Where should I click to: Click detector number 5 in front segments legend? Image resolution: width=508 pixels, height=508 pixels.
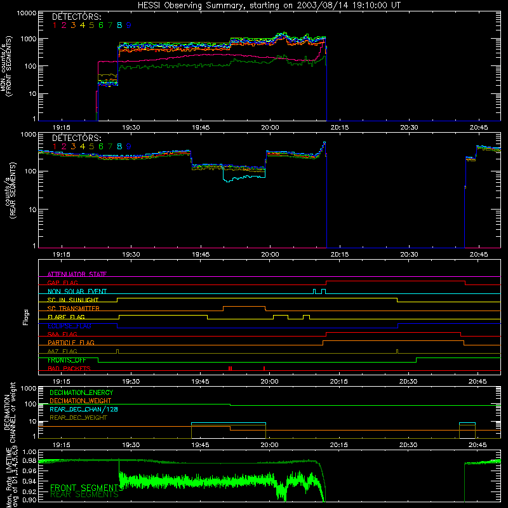[x=91, y=25]
